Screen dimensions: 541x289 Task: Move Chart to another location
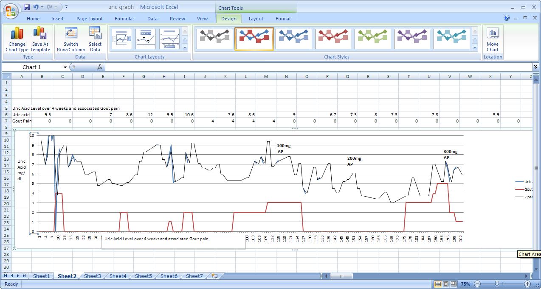[x=493, y=39]
